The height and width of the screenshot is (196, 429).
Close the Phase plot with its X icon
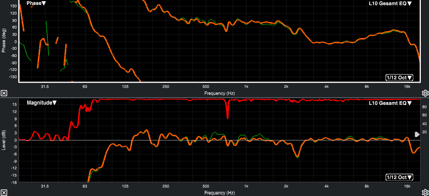4,93
